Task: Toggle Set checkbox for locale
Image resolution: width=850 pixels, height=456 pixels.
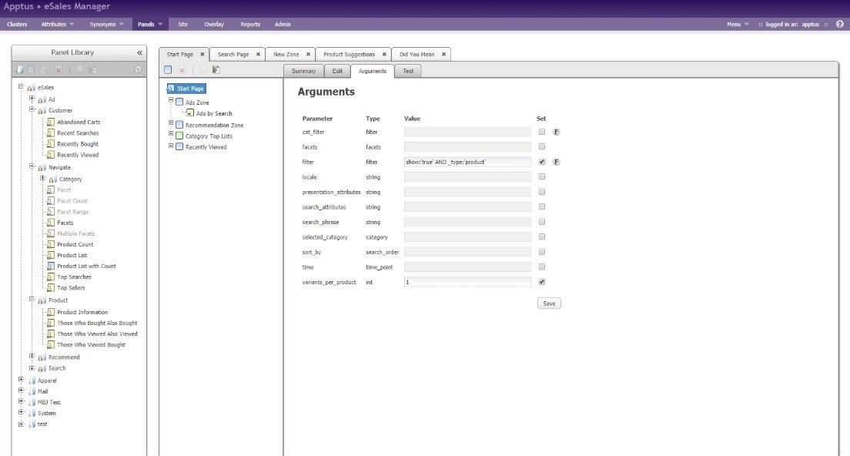Action: [541, 176]
